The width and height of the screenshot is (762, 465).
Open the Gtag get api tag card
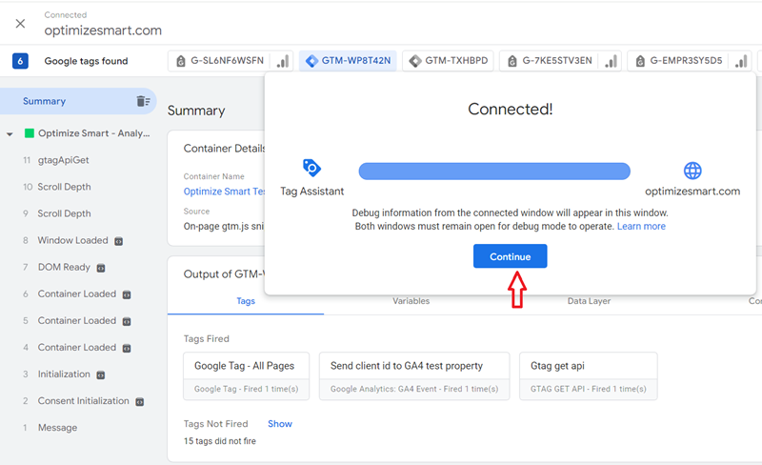(x=588, y=376)
